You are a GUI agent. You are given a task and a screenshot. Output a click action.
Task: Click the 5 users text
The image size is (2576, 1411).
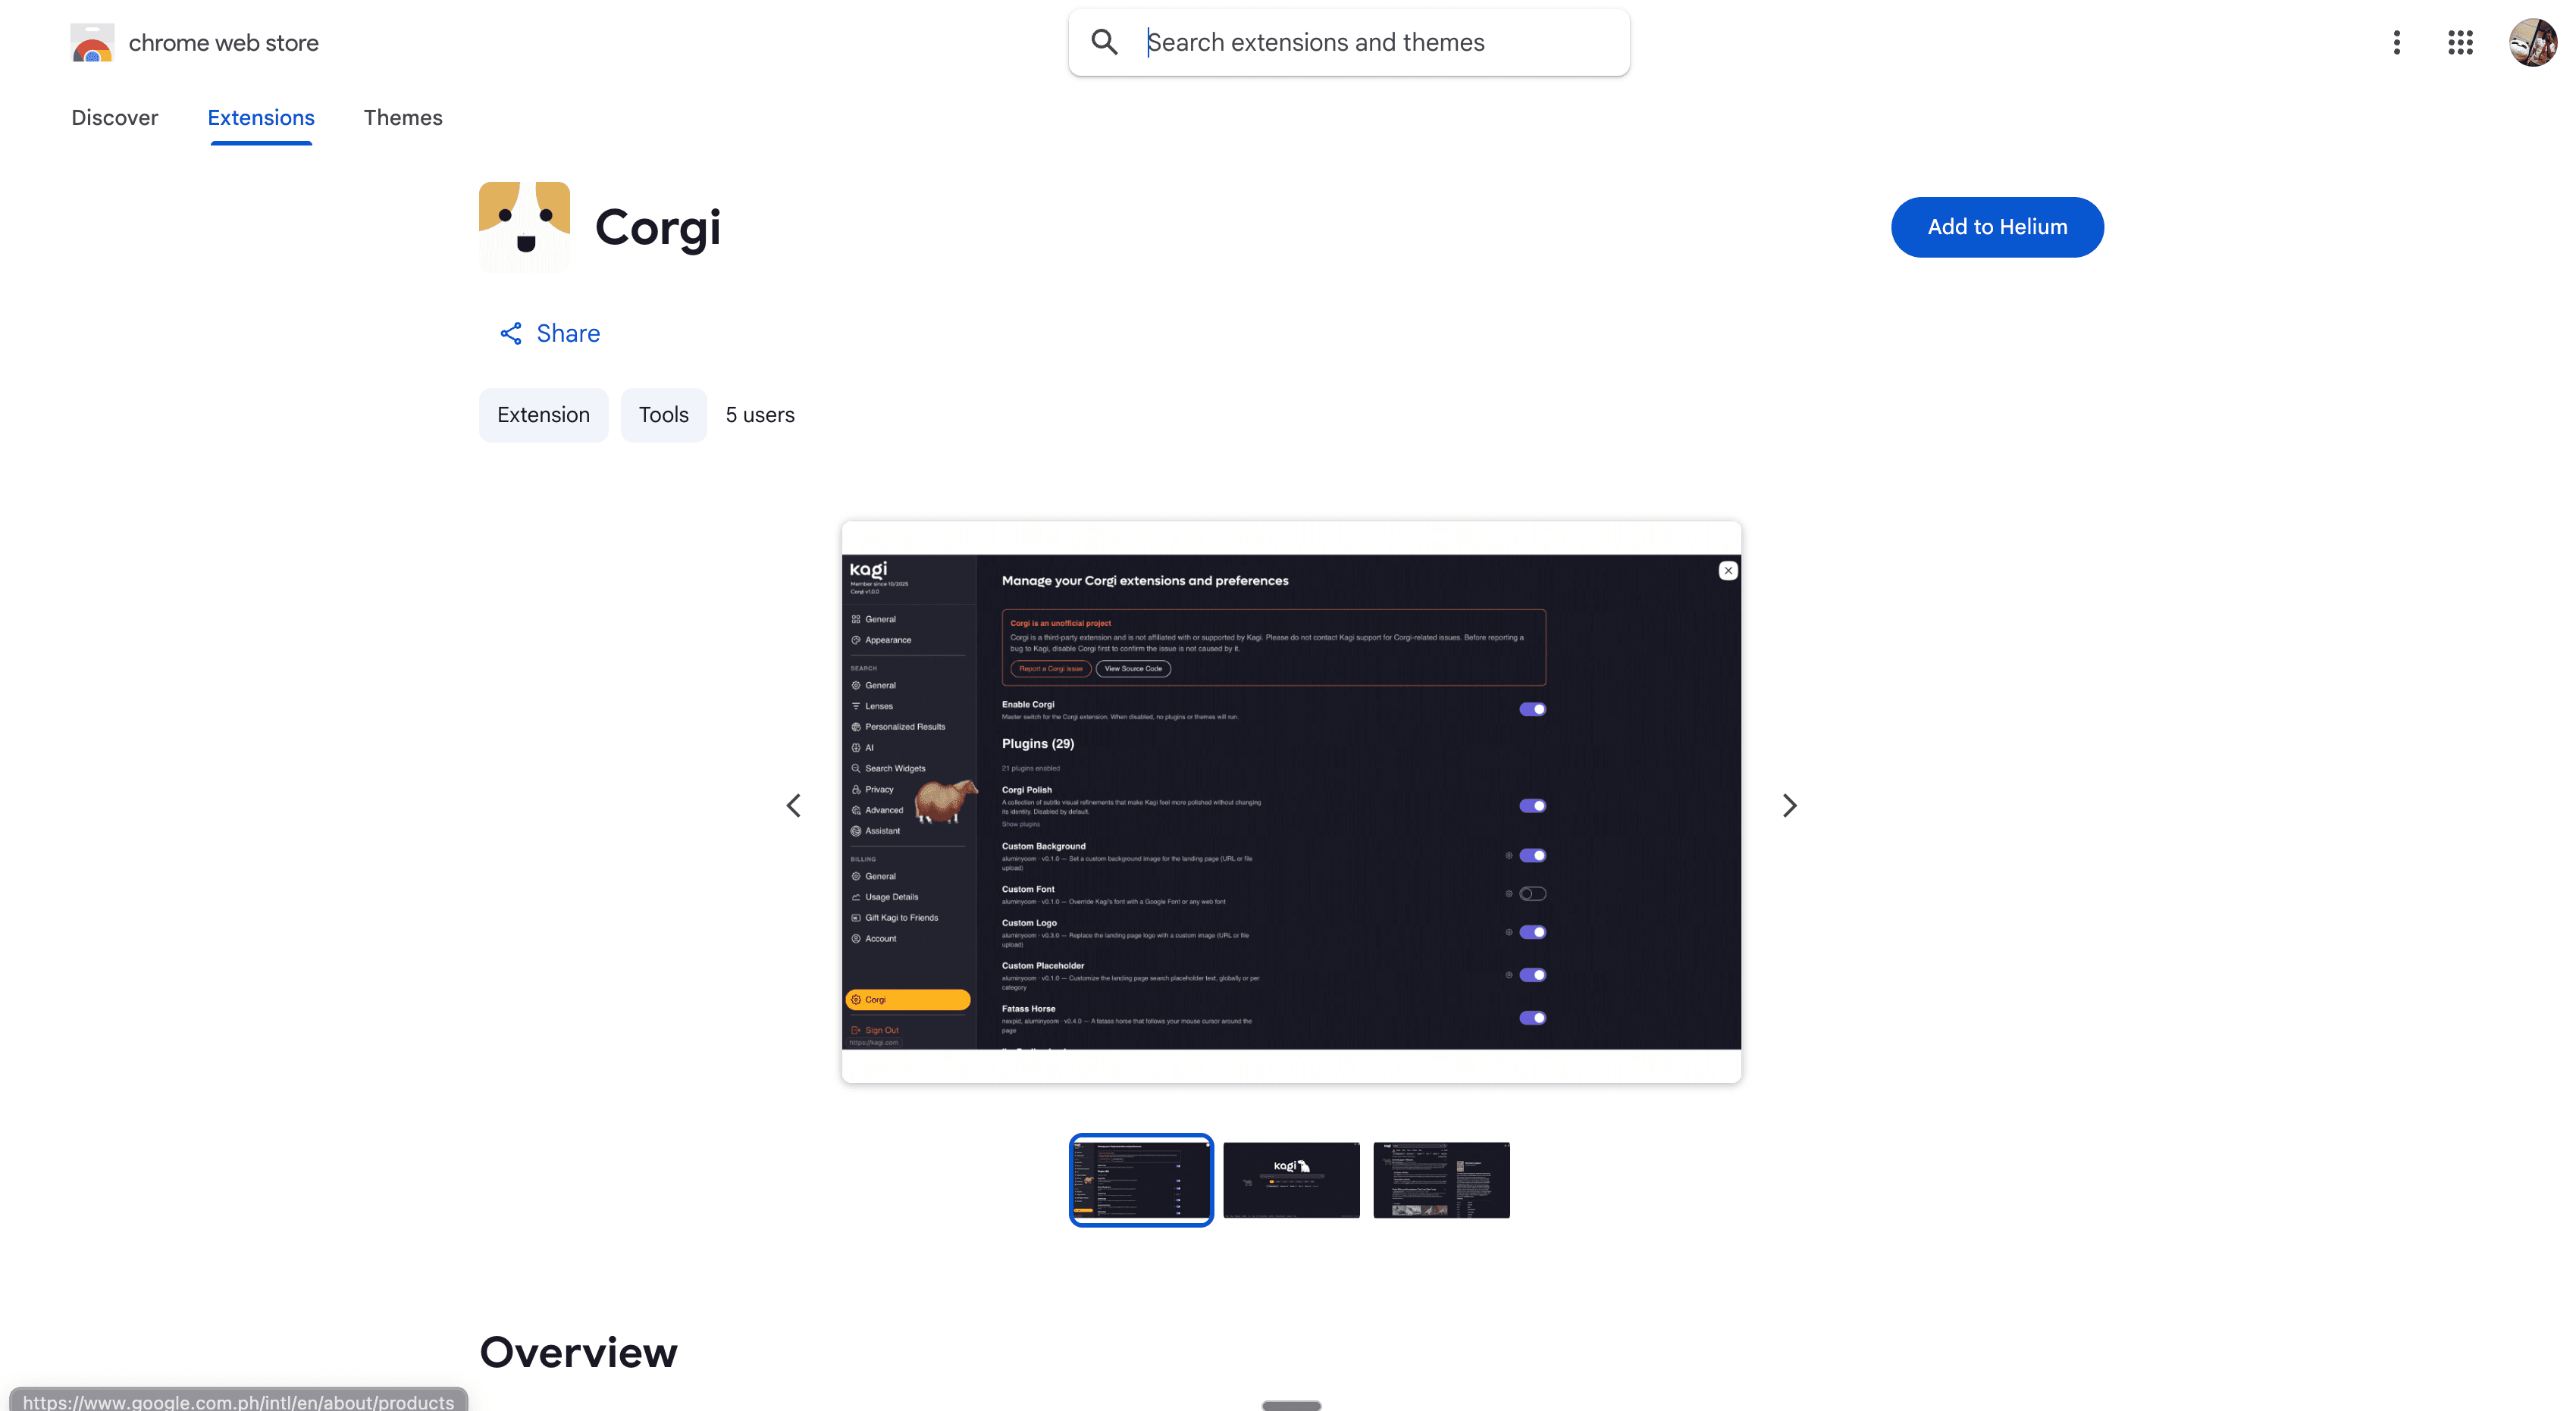point(760,415)
